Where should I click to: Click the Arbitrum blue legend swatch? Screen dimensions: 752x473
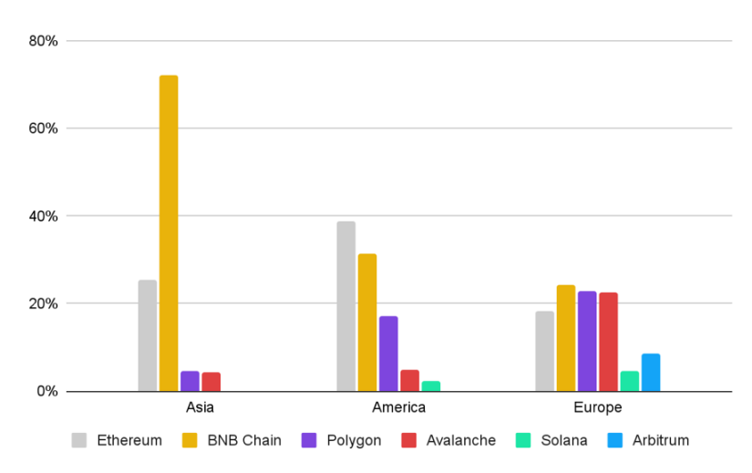tap(615, 440)
